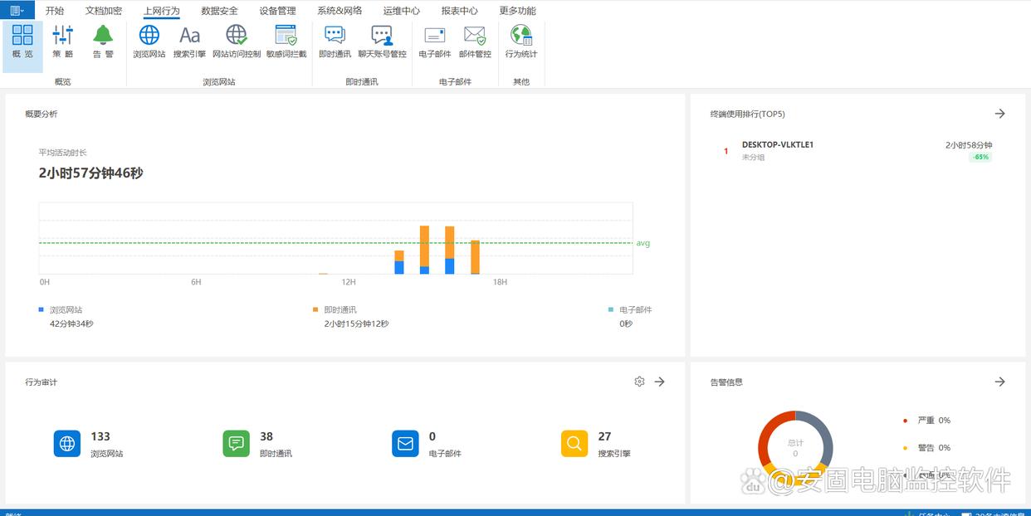Screen dimensions: 1031x516
Task: Toggle 电子邮件 series in chart legend
Action: 635,309
